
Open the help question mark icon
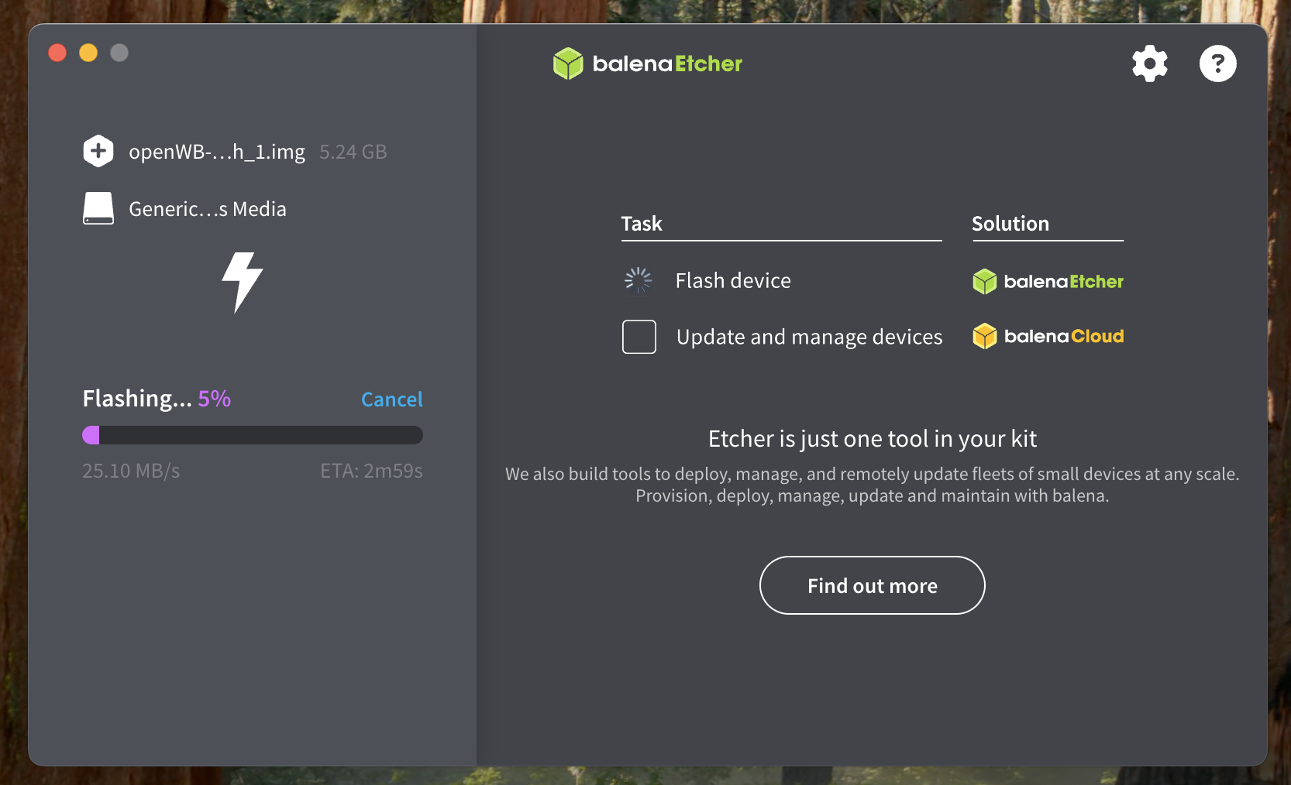1217,63
